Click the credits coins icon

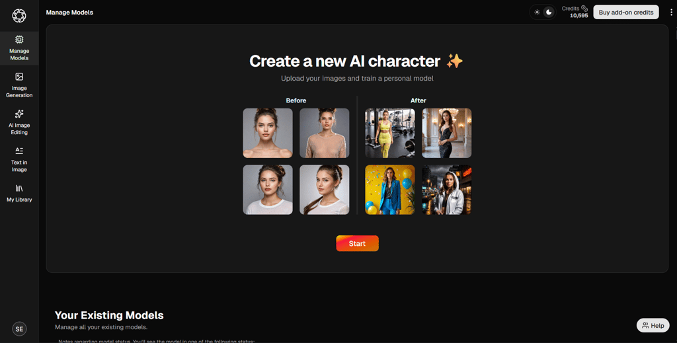click(584, 8)
